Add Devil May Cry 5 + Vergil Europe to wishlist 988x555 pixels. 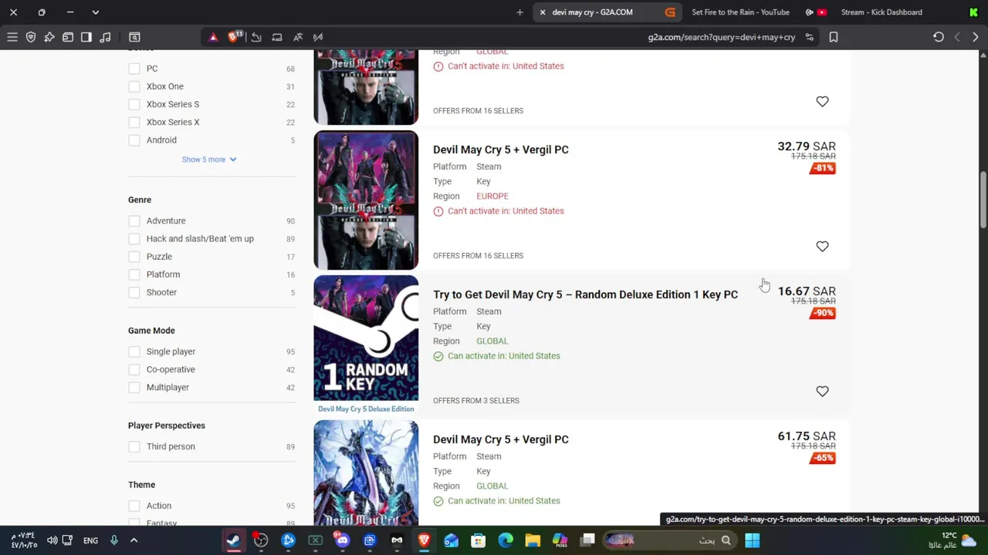[x=822, y=247]
